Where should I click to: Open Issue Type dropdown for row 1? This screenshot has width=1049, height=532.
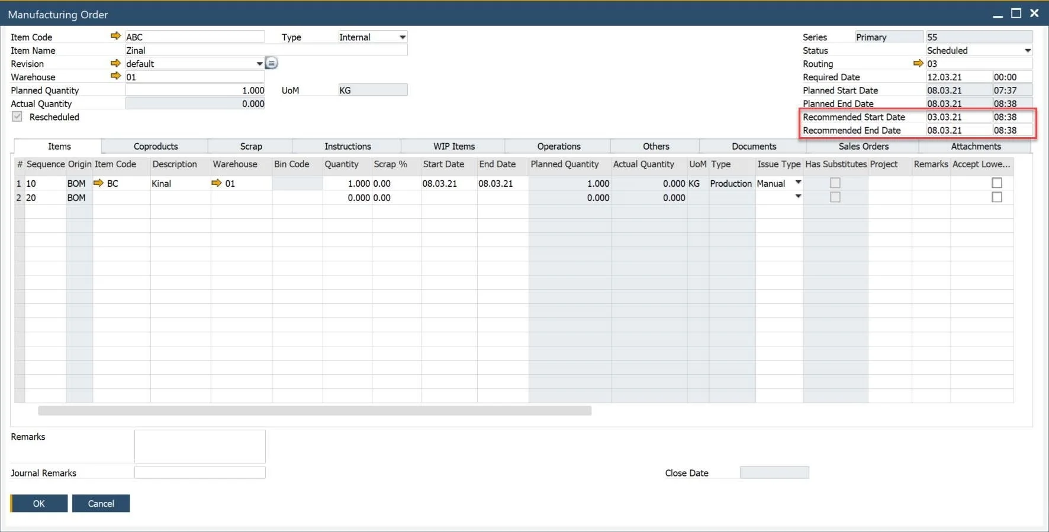798,183
